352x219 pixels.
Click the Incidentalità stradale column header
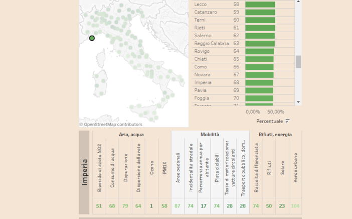coord(191,168)
